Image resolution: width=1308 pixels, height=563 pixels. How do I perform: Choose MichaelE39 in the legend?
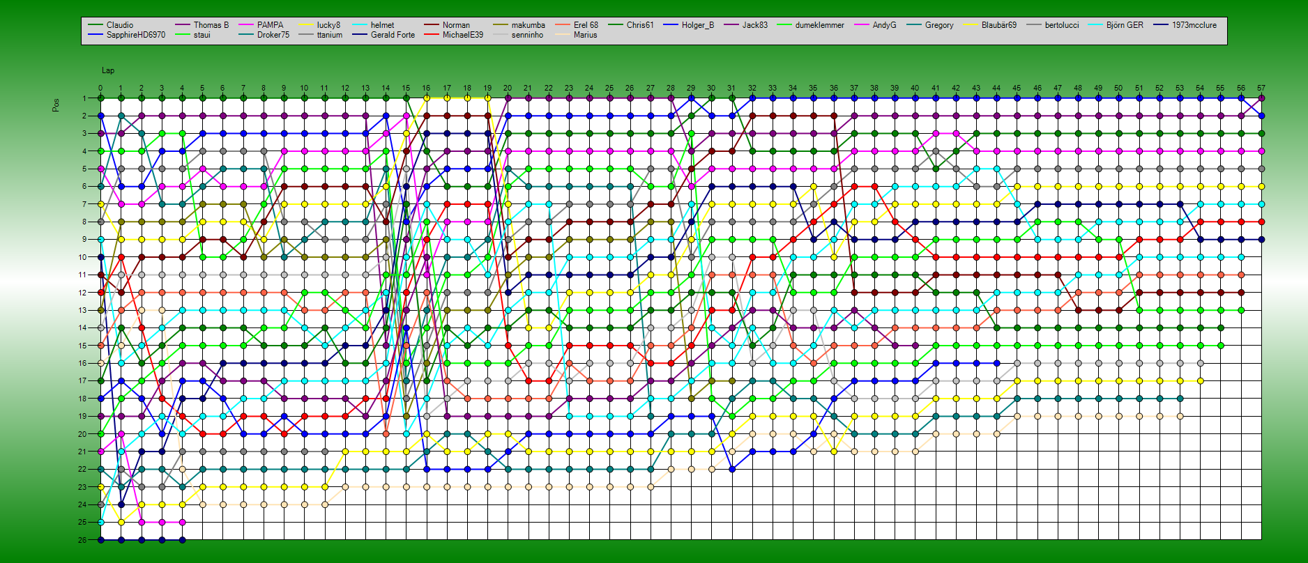463,35
